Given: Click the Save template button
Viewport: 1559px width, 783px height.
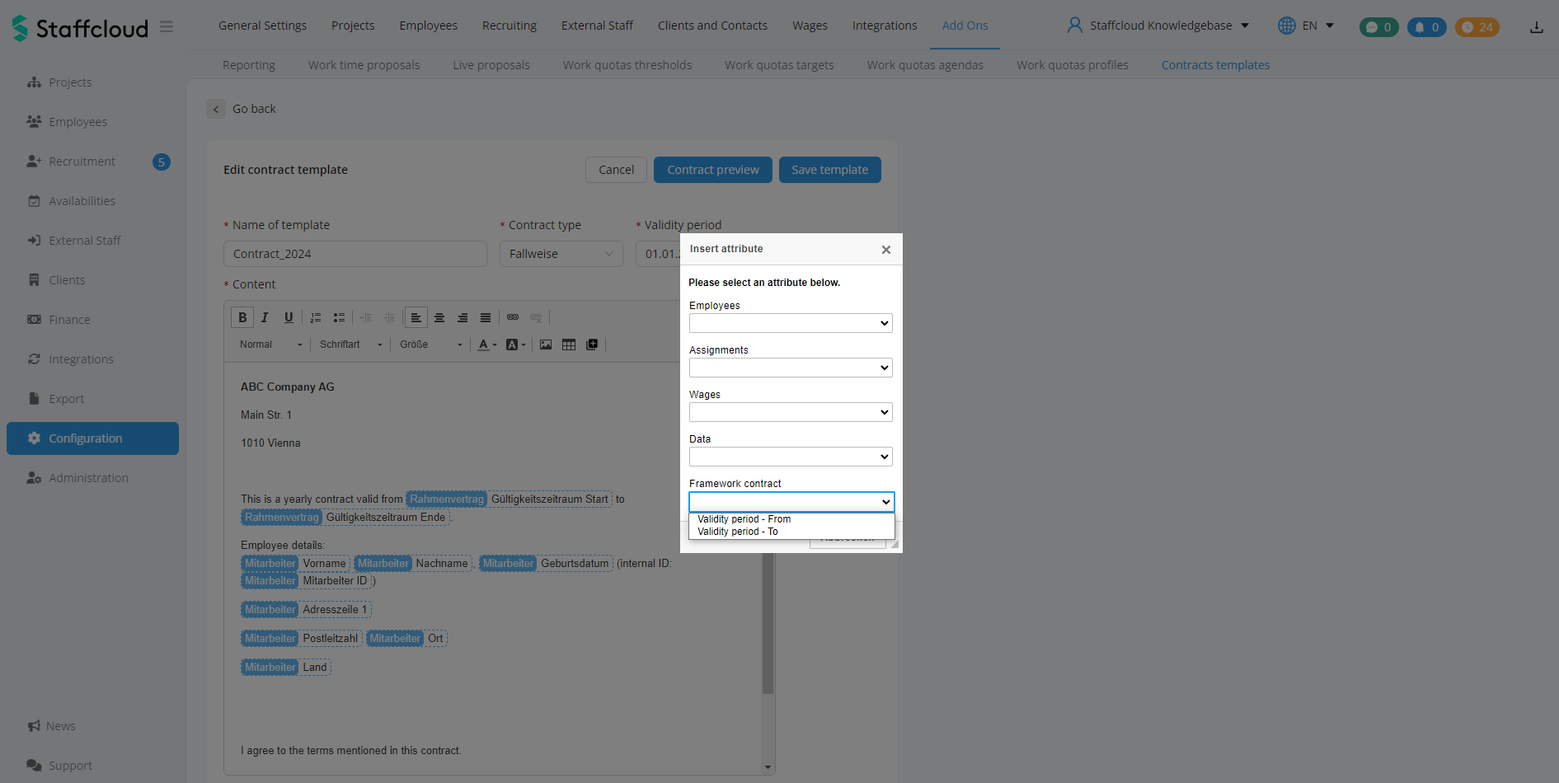Looking at the screenshot, I should pos(829,170).
